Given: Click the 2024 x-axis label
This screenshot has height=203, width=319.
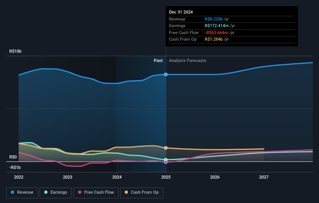Looking at the screenshot, I should pos(117,177).
